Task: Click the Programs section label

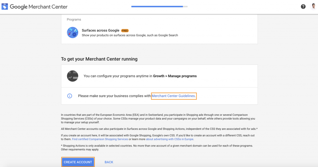Action: pyautogui.click(x=74, y=20)
